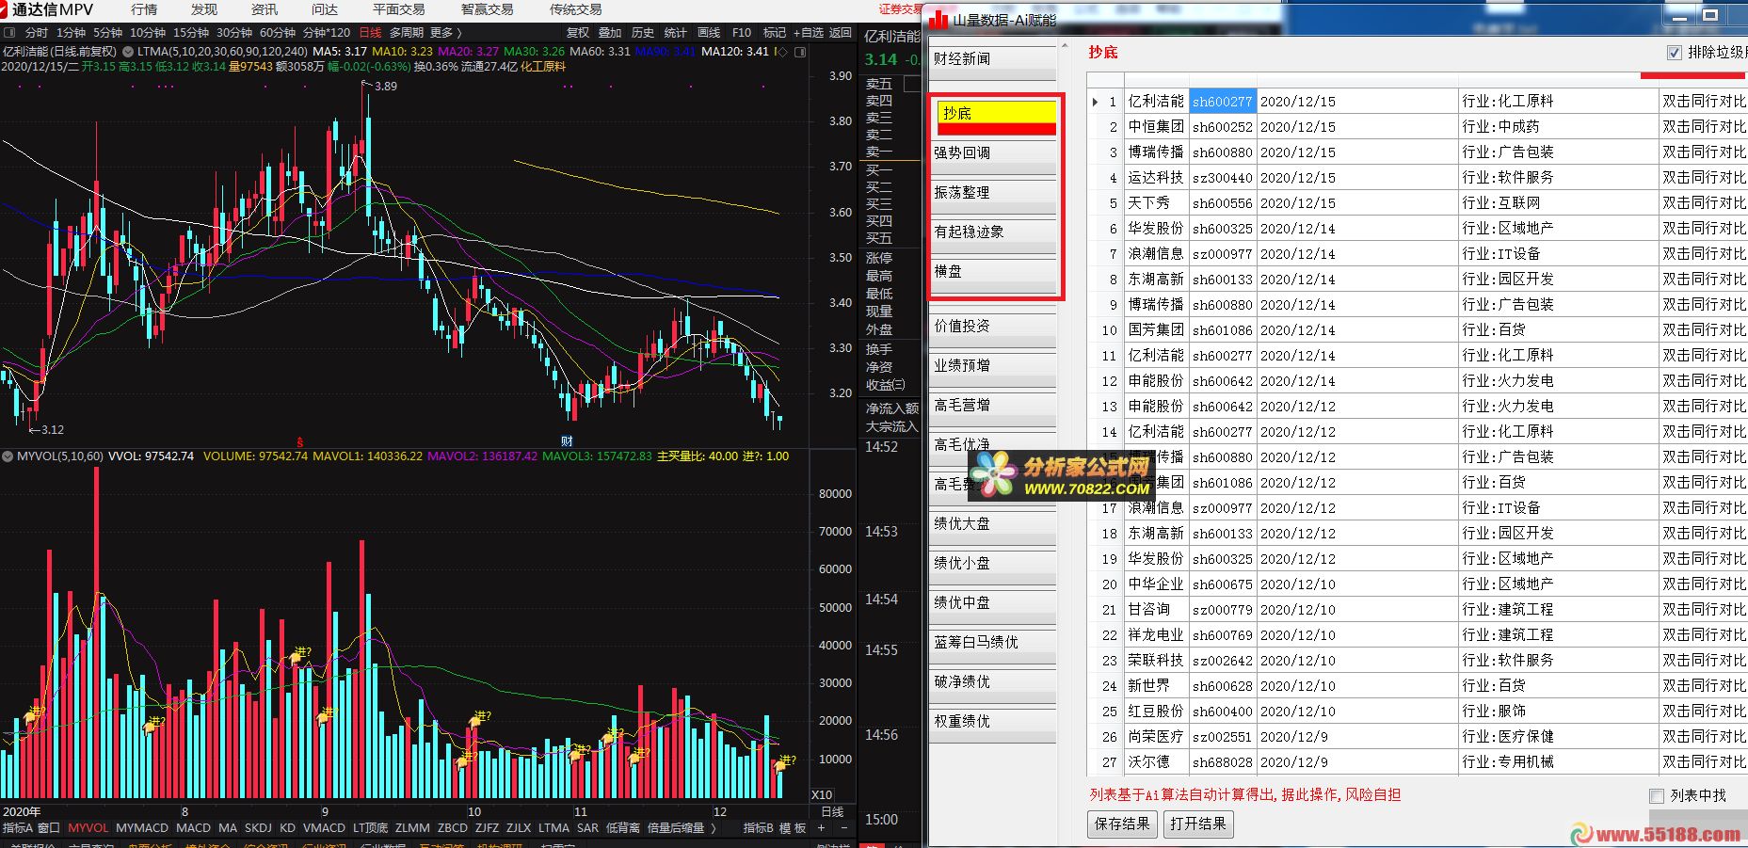Image resolution: width=1748 pixels, height=848 pixels.
Task: Select the LTMA indicator tab
Action: point(553,828)
